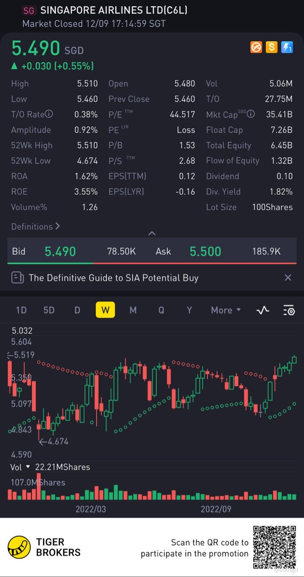Select the Q quarterly chart tab
304x577 pixels.
click(x=161, y=310)
